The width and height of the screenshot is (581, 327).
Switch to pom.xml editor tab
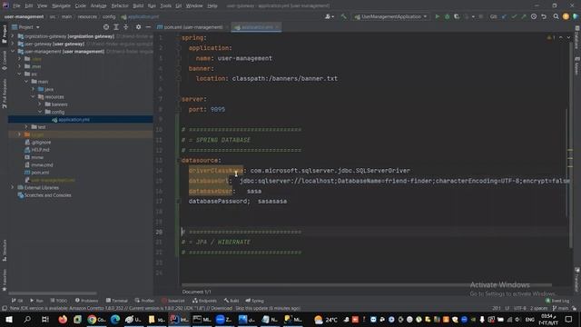click(190, 27)
